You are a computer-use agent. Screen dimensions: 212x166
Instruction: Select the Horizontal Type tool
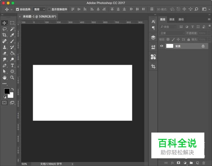click(x=12, y=65)
